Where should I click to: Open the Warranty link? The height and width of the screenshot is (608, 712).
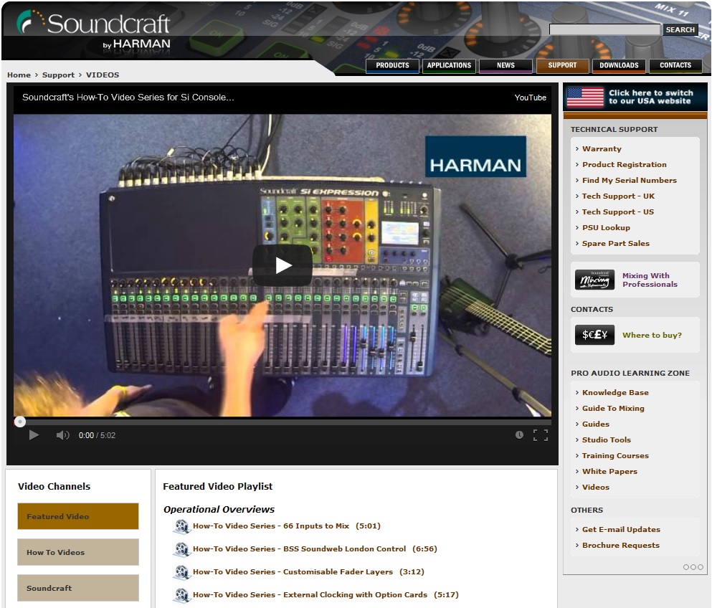(x=602, y=149)
